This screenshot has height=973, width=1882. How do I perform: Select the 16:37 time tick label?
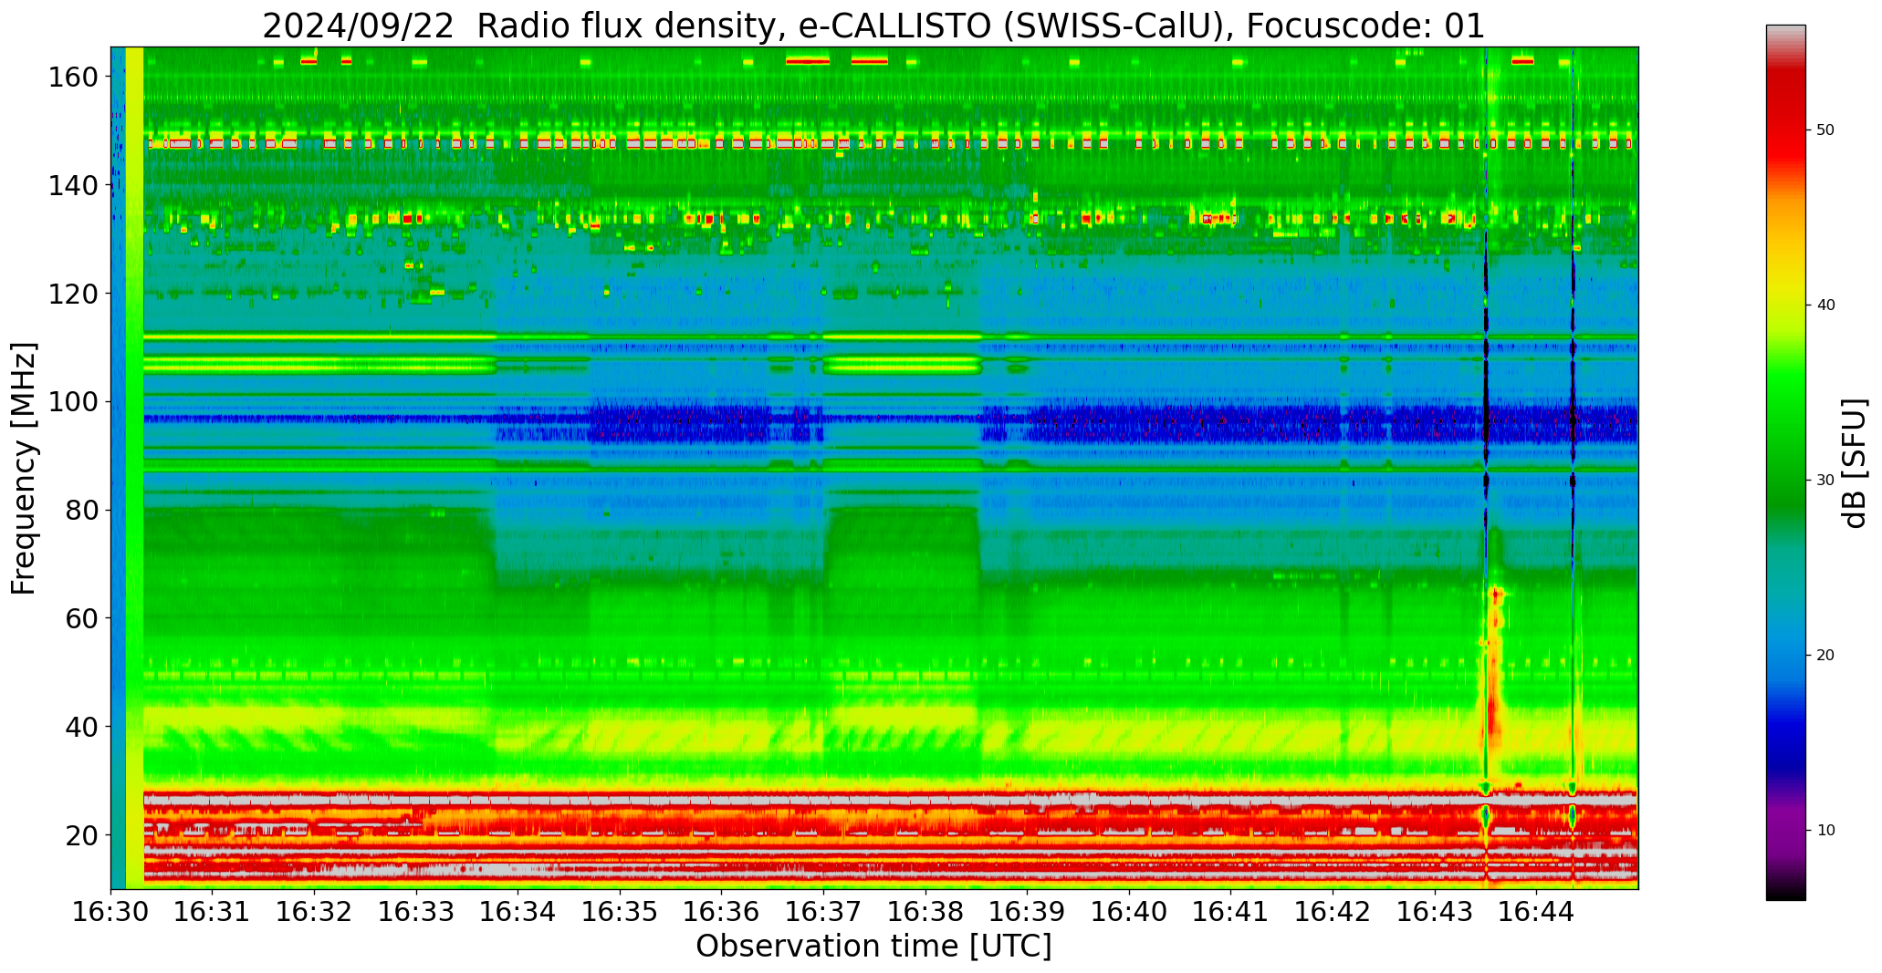pos(823,911)
